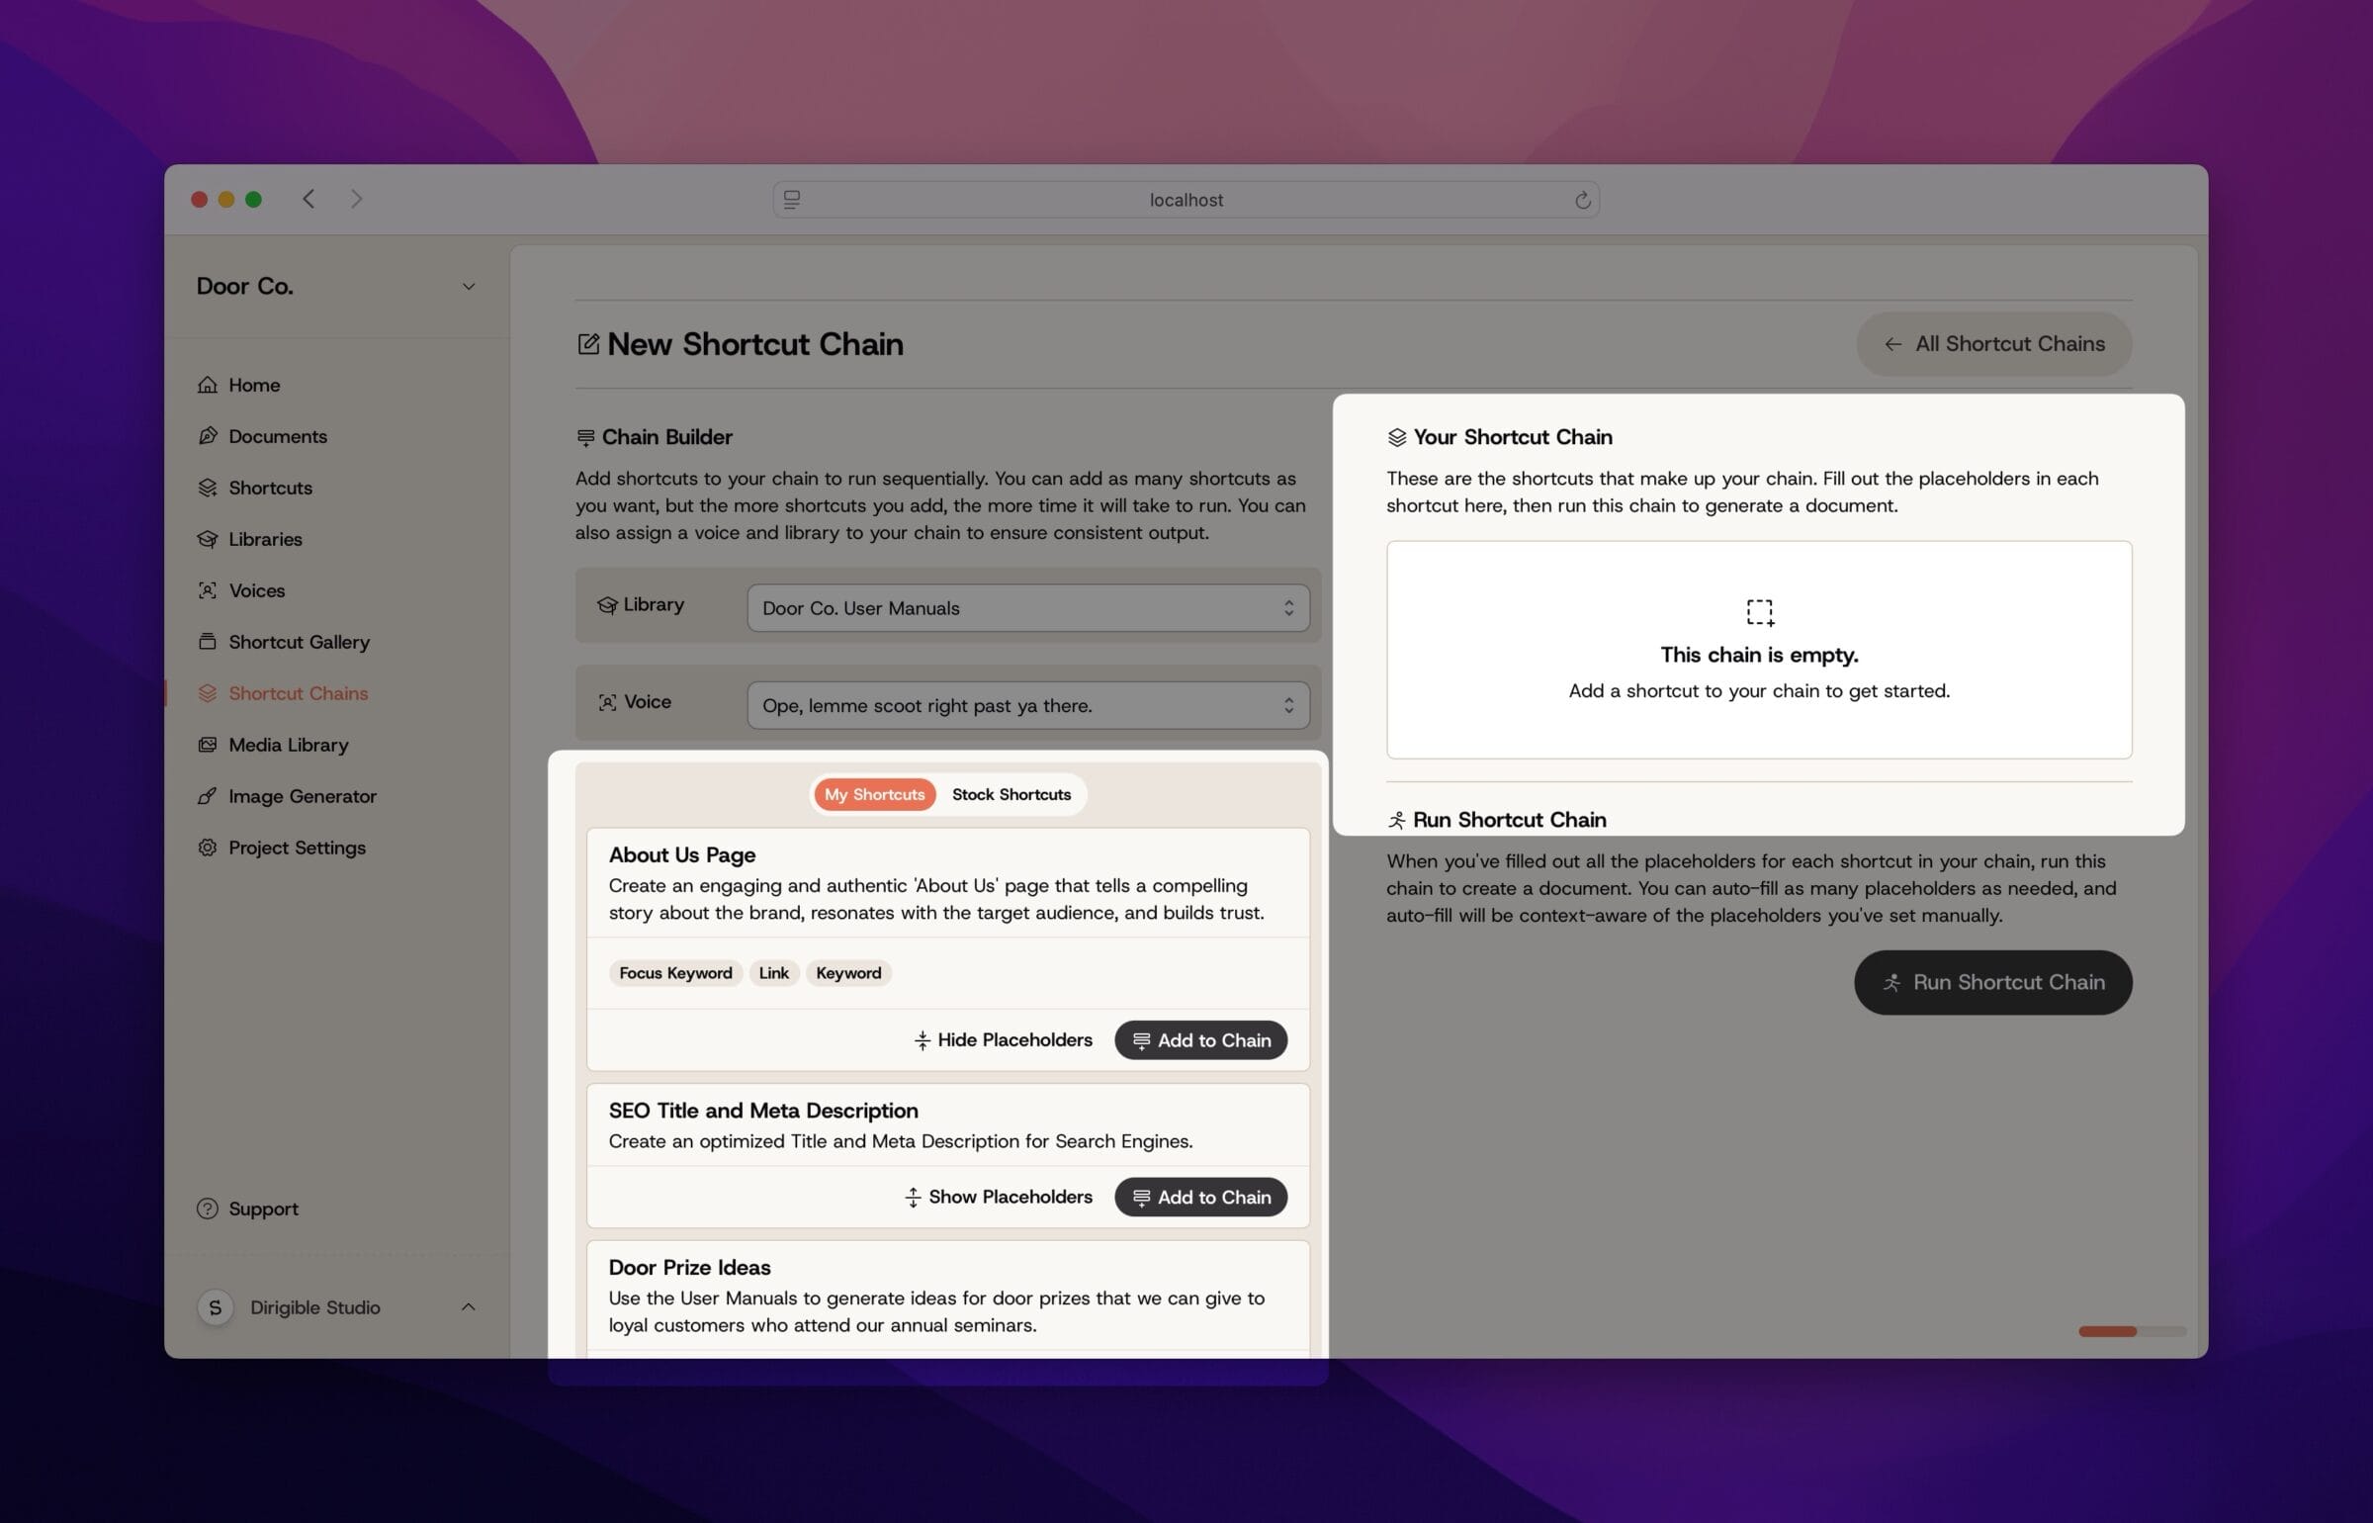Switch to the Stock Shortcuts tab
The image size is (2373, 1523).
tap(1011, 794)
